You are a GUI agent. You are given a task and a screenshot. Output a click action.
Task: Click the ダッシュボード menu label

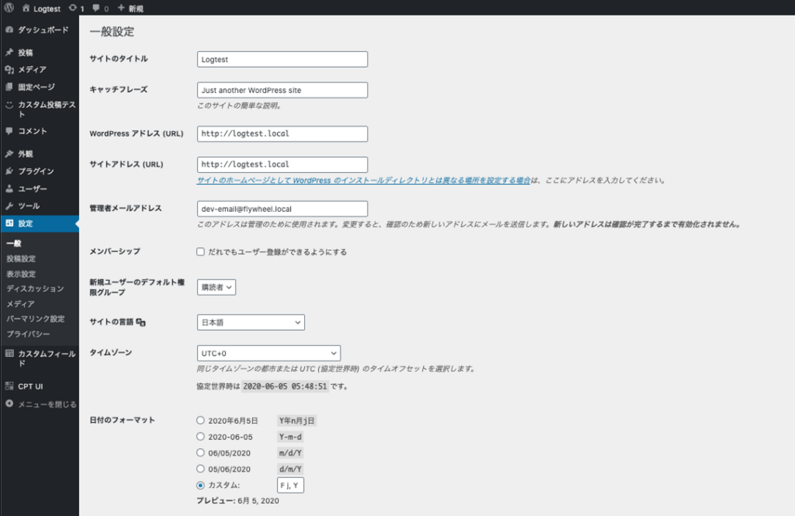[x=43, y=30]
